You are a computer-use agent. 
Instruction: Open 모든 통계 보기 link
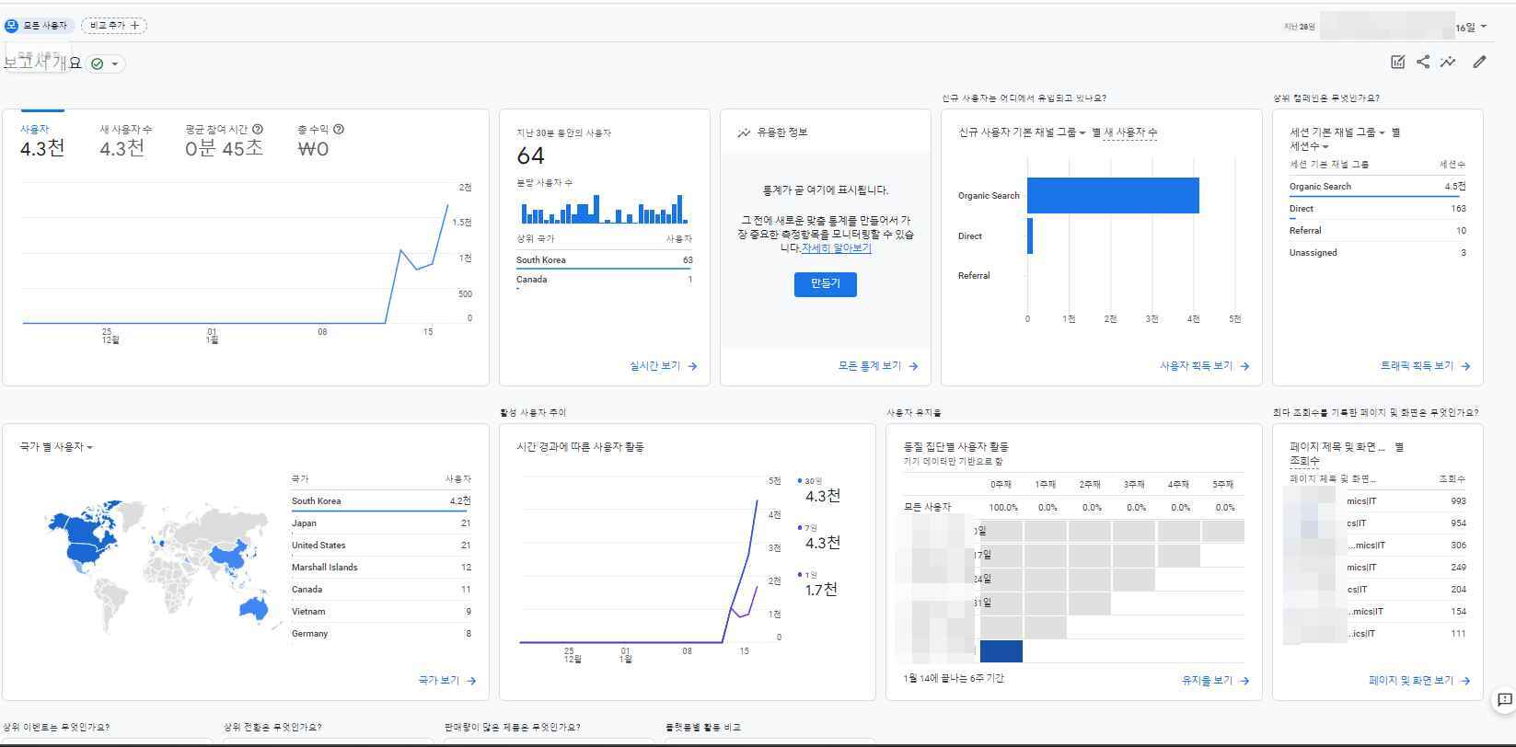point(878,366)
